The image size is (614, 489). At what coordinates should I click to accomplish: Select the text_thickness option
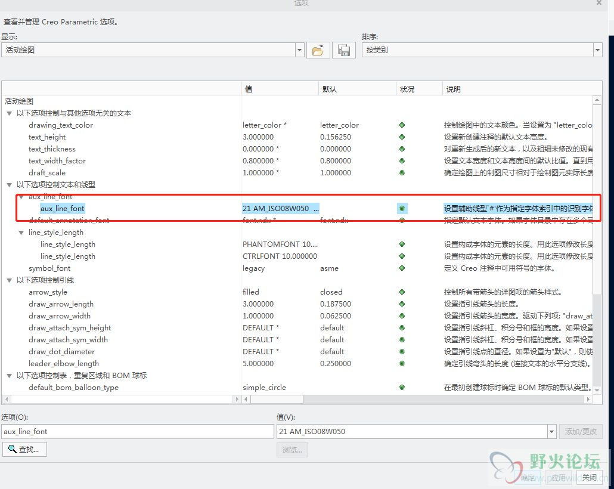[x=52, y=149]
